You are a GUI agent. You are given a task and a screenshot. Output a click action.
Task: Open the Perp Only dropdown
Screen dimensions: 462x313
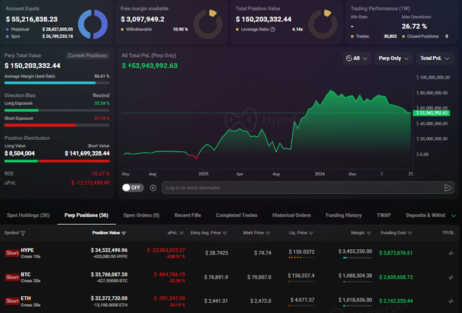tap(393, 58)
